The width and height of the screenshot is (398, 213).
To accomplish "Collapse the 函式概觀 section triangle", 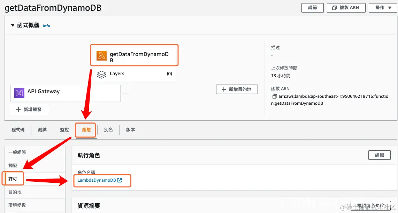I will 13,25.
